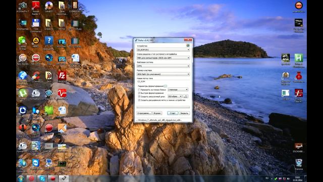Click the Windows_7_ultimate ISO status bar text
Viewport: 323px width, 182px height.
pyautogui.click(x=159, y=120)
